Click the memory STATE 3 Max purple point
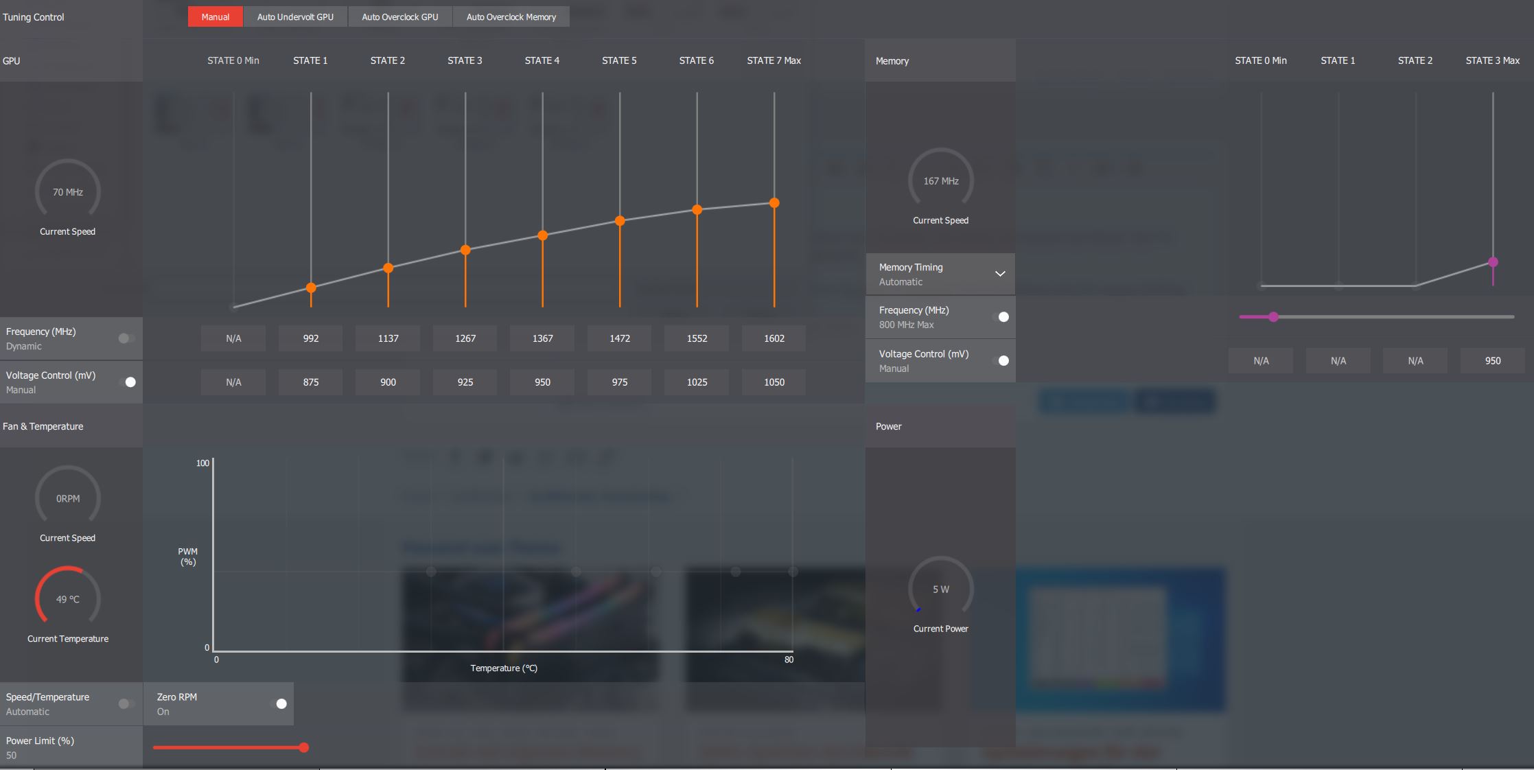 (x=1493, y=262)
